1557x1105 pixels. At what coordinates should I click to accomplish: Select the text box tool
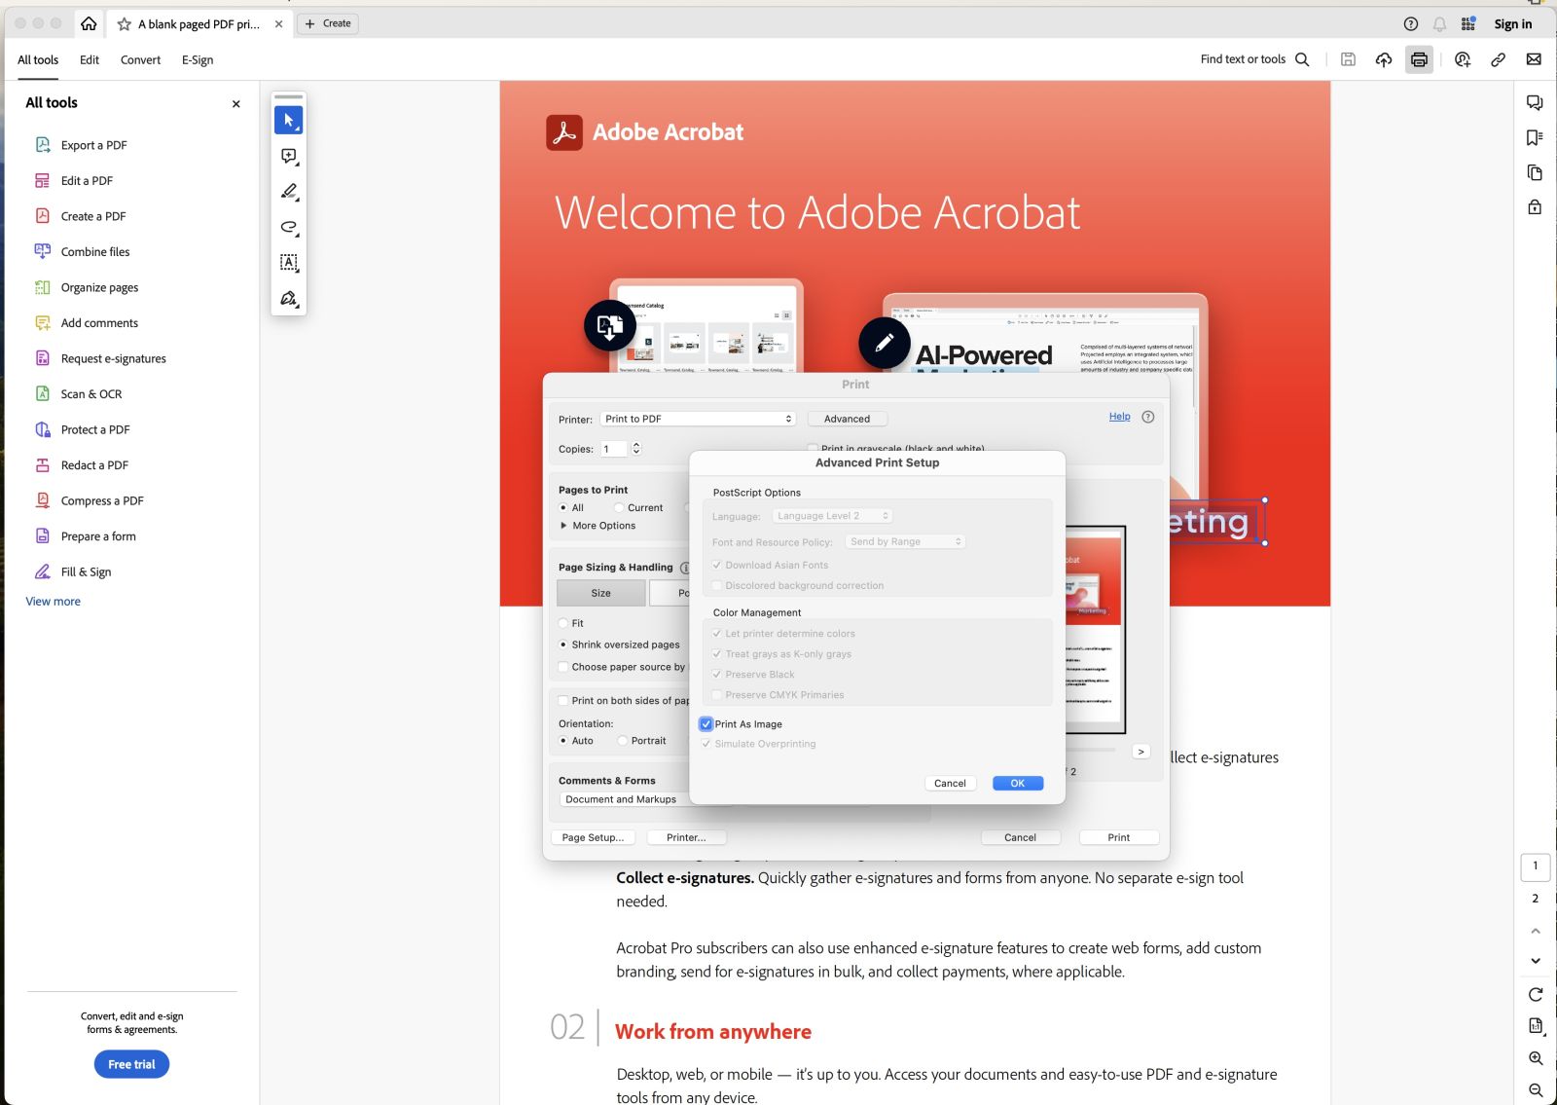pyautogui.click(x=289, y=263)
